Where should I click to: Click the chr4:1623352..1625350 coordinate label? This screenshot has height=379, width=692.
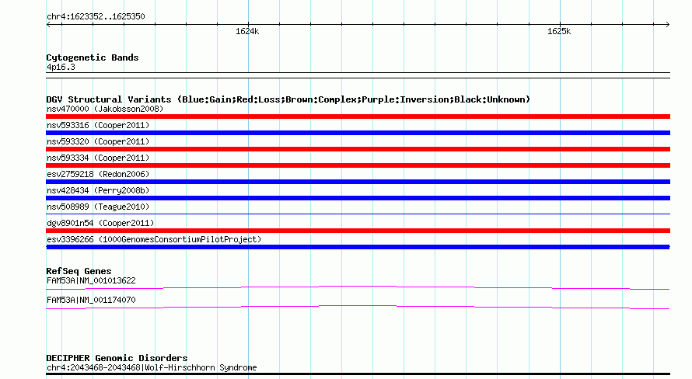click(96, 17)
